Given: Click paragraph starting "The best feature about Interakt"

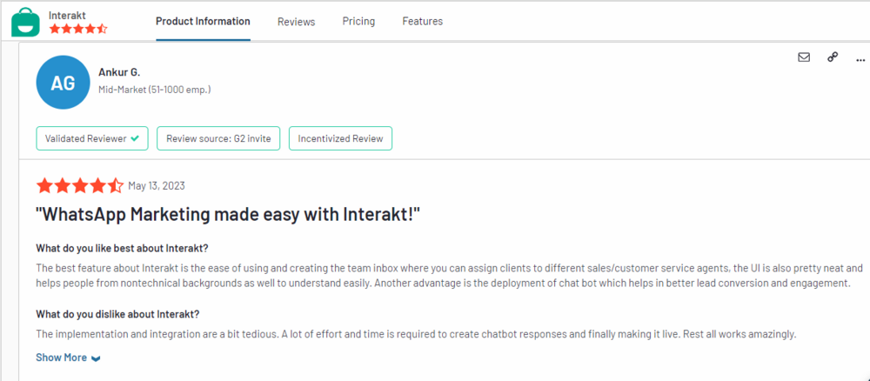Looking at the screenshot, I should point(450,276).
